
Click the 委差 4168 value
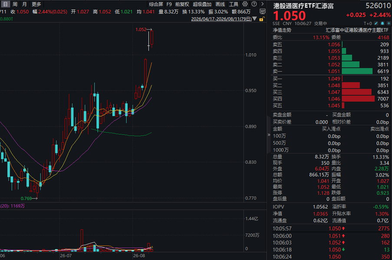(383, 37)
